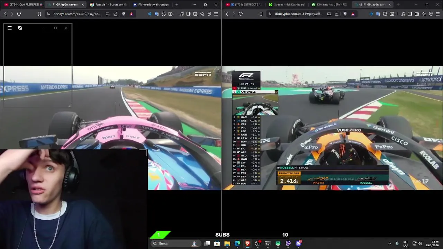
Task: Reload the page in the left Brave window
Action: tap(19, 14)
